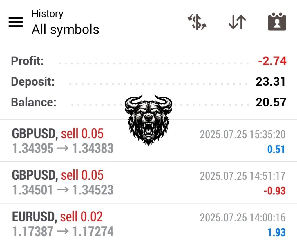Tap the sort arrows icon
The height and width of the screenshot is (240, 297).
tap(237, 22)
